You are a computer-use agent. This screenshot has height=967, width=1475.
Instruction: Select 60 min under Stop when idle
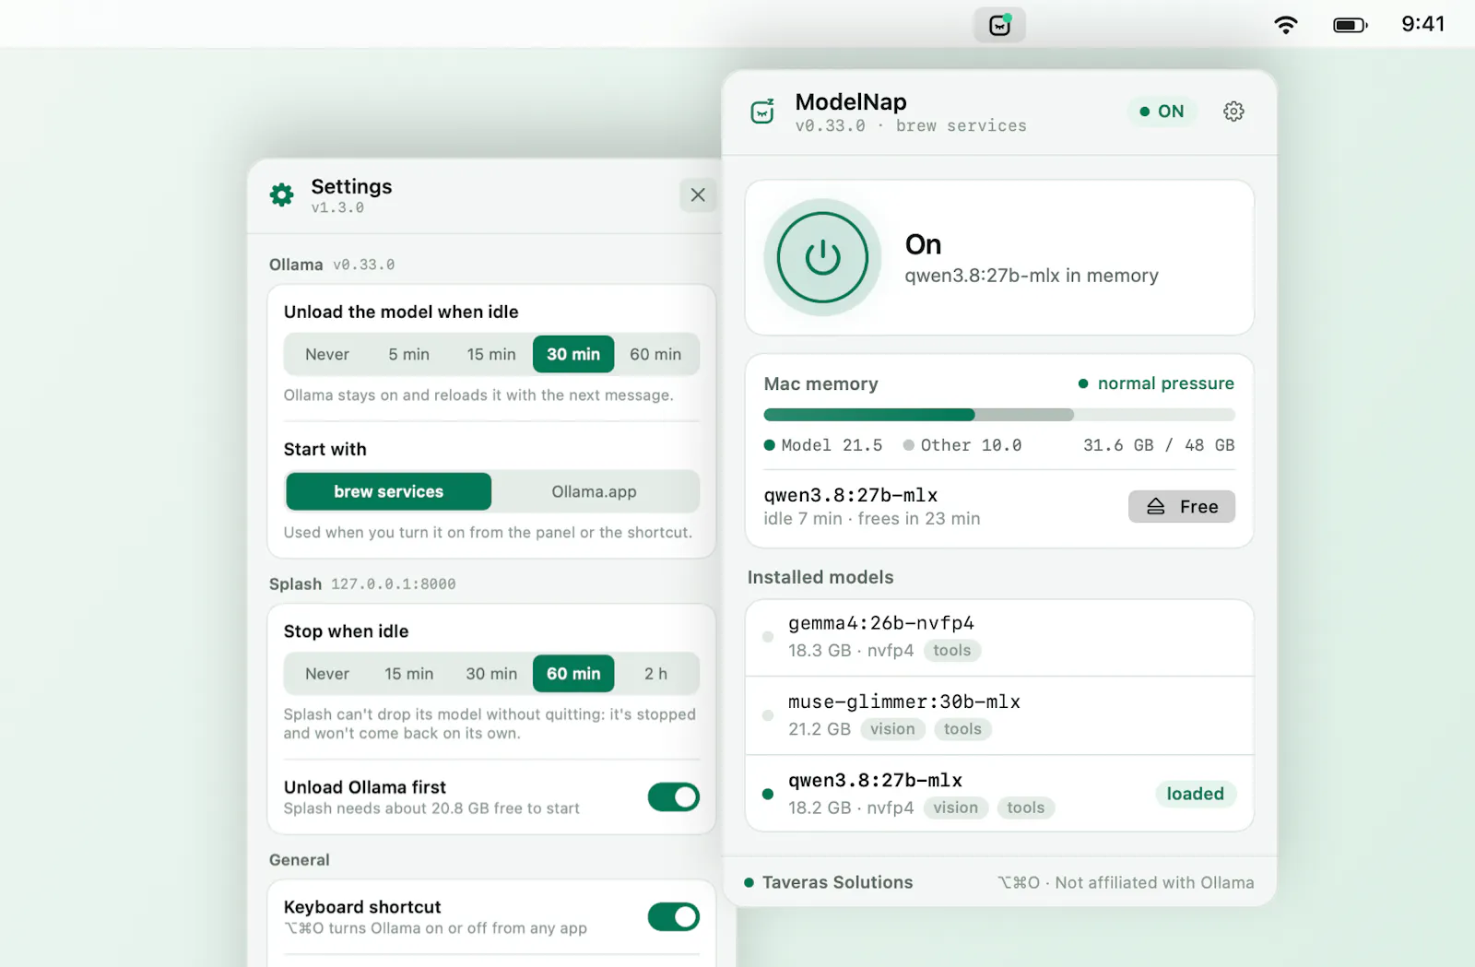[573, 674]
